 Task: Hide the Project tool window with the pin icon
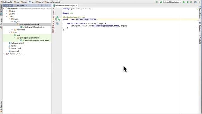(x=50, y=5)
